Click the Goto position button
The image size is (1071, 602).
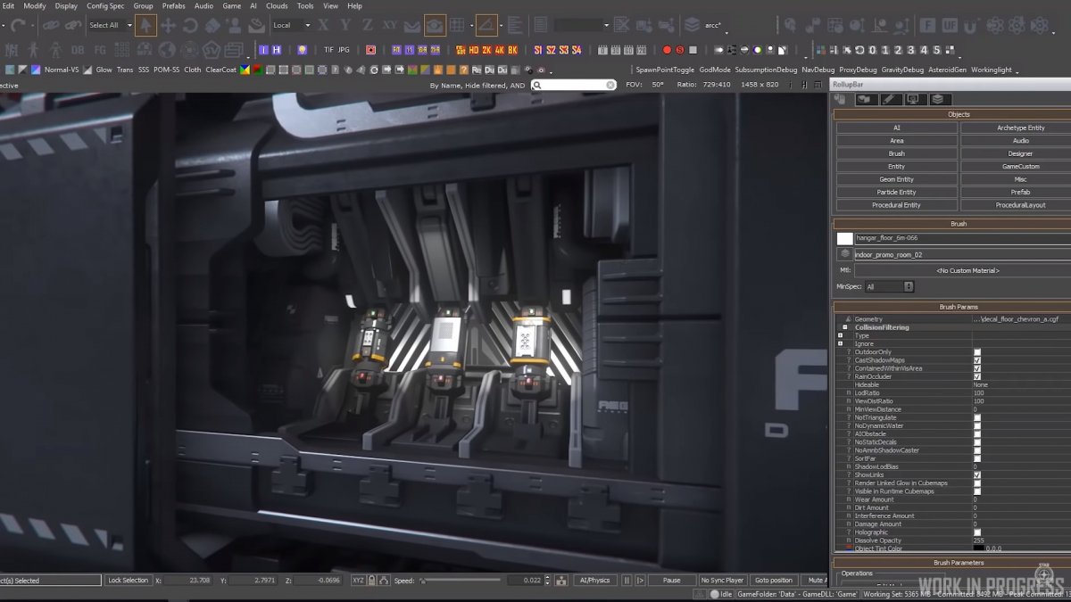[773, 580]
